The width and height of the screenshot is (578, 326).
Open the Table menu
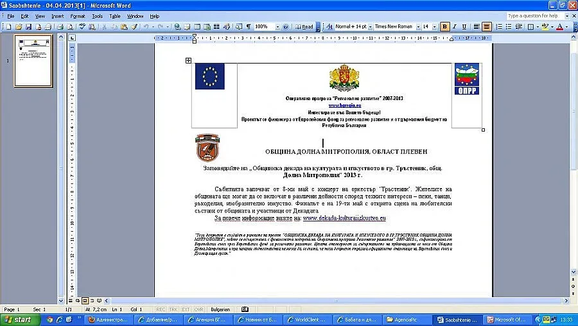click(114, 15)
